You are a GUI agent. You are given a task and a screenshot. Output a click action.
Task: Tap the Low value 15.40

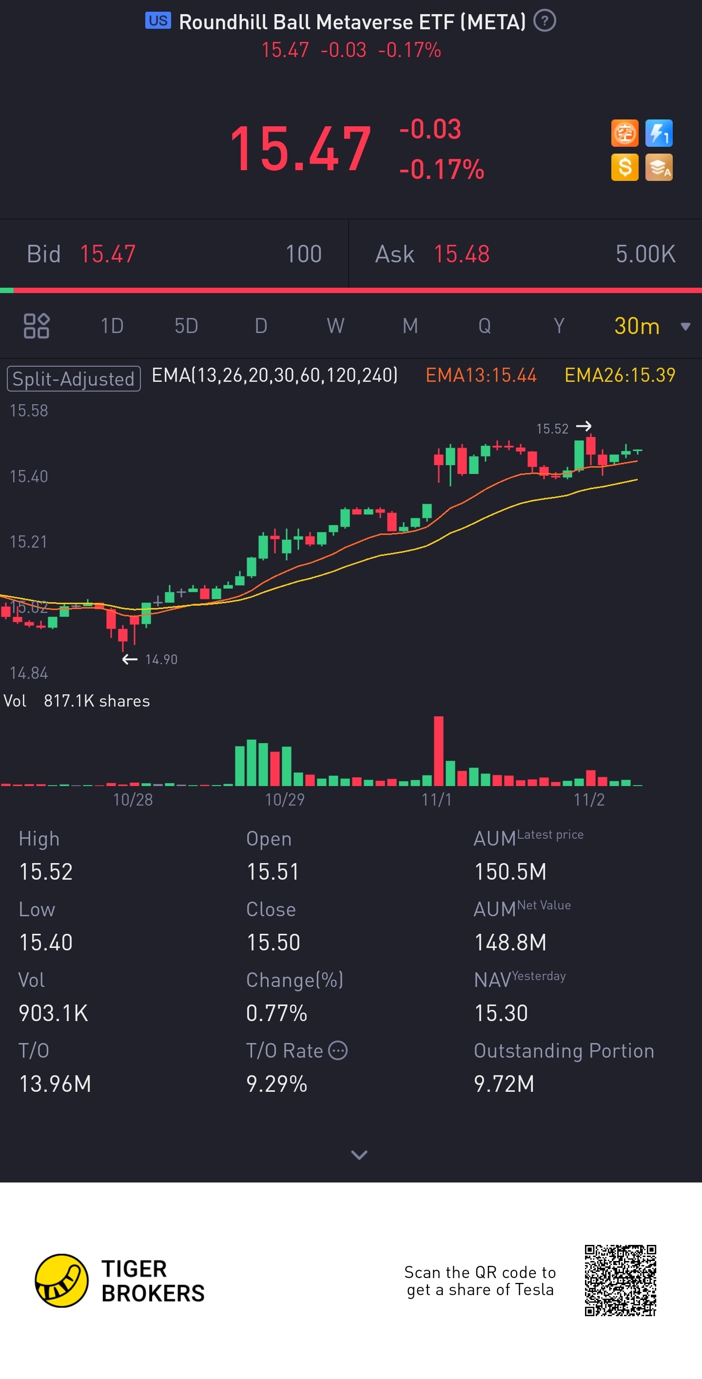[45, 942]
